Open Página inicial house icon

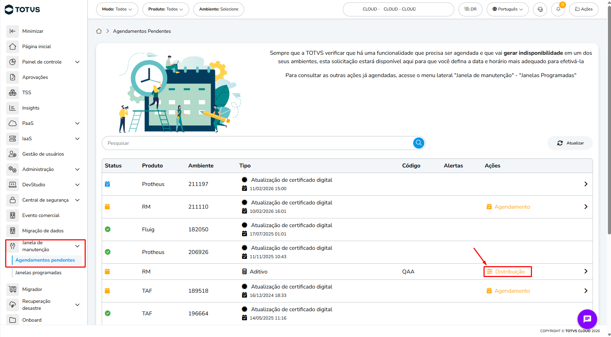click(13, 46)
